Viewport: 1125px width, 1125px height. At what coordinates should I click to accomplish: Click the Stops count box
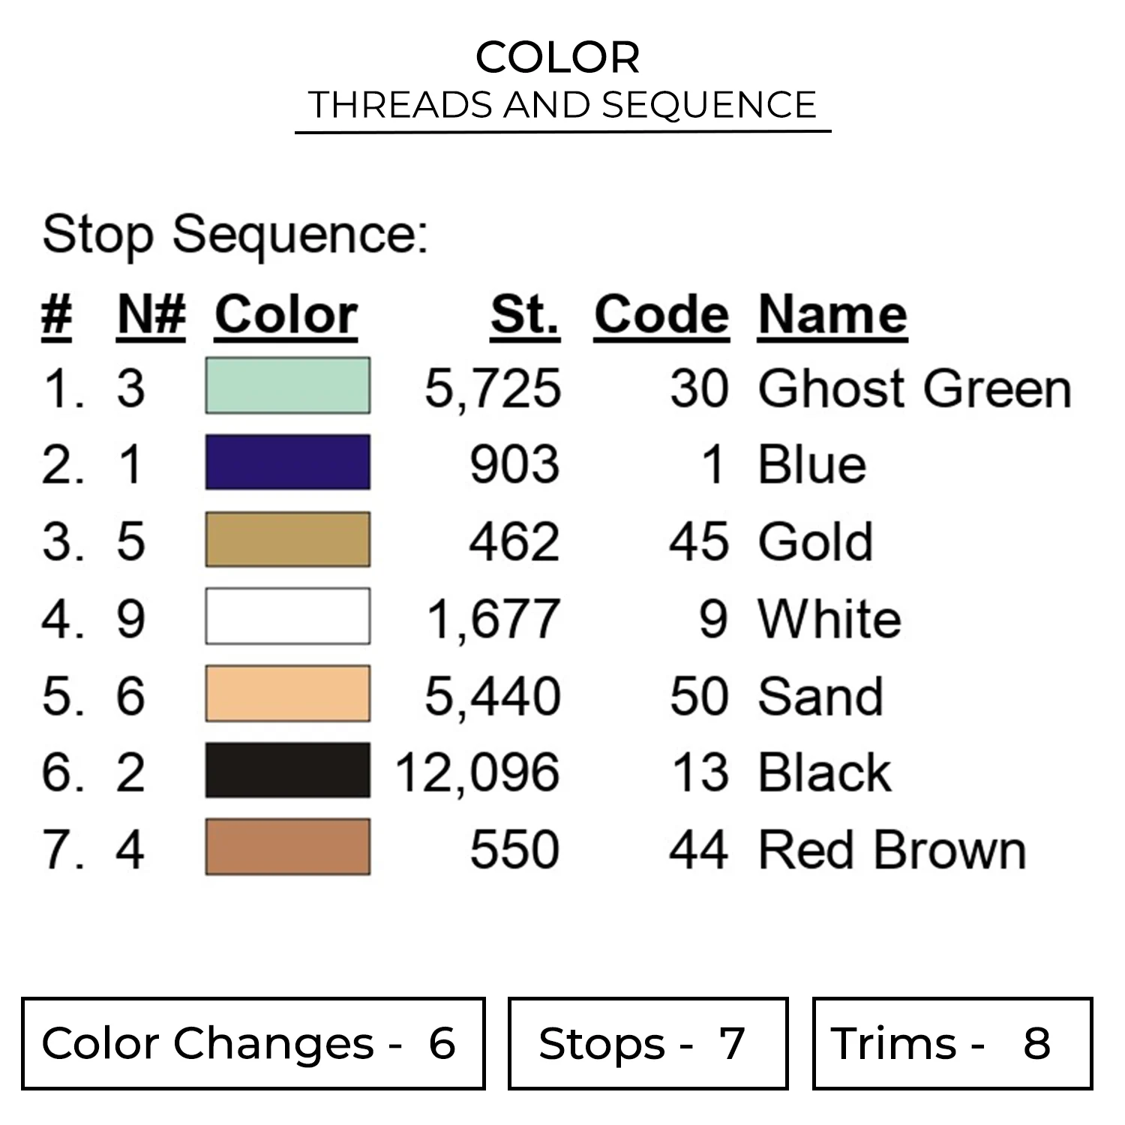coord(648,1043)
